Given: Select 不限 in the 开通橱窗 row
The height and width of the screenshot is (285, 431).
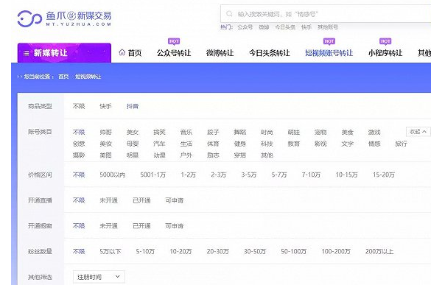Looking at the screenshot, I should (79, 225).
